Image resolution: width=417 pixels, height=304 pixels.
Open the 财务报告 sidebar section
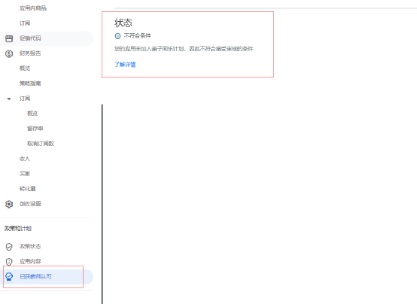[x=30, y=53]
